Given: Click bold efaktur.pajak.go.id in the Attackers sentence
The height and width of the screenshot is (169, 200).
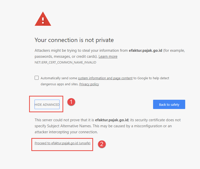Looking at the screenshot, I should coord(145,50).
